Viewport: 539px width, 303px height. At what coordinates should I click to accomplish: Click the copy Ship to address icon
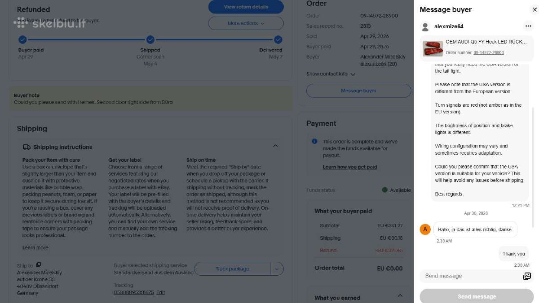(x=39, y=265)
